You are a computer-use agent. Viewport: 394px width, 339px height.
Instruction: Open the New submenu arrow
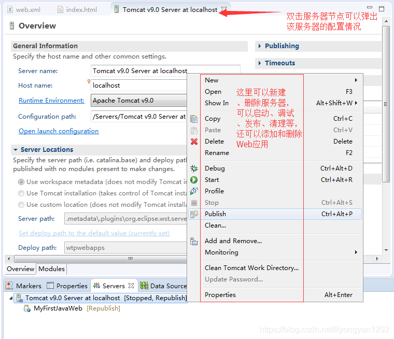[356, 80]
